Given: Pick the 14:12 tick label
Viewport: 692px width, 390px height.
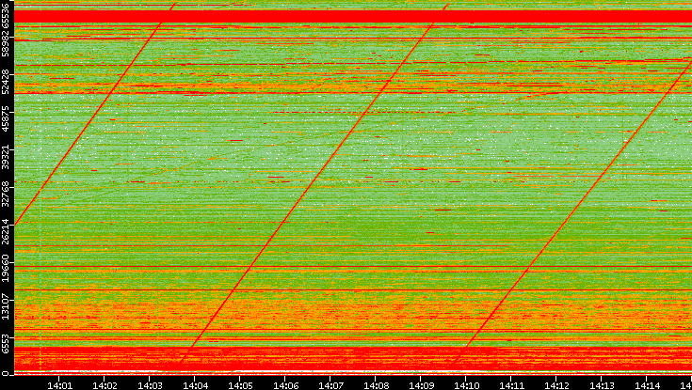Looking at the screenshot, I should coord(556,386).
